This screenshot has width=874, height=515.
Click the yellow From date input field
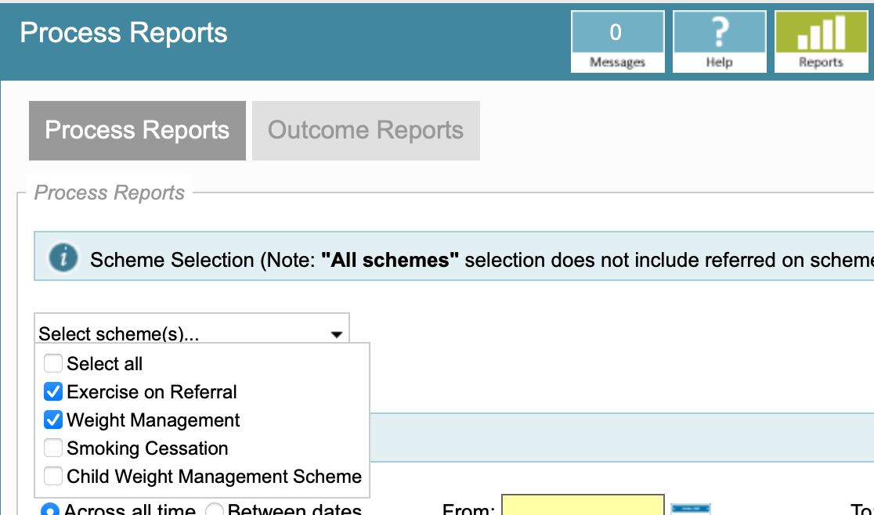583,506
